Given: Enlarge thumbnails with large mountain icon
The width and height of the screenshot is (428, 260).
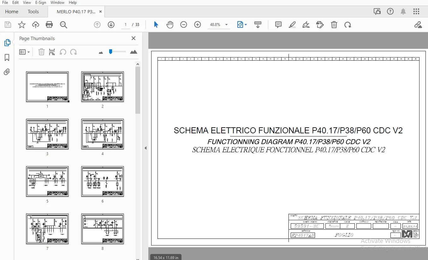Looking at the screenshot, I should [x=134, y=52].
